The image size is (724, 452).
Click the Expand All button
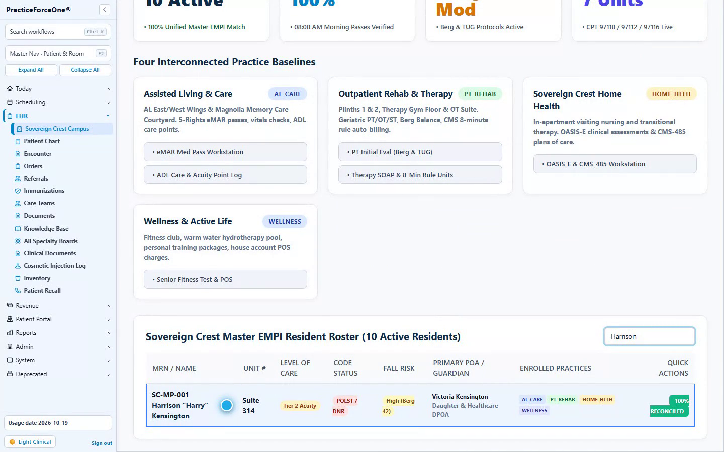click(x=31, y=70)
